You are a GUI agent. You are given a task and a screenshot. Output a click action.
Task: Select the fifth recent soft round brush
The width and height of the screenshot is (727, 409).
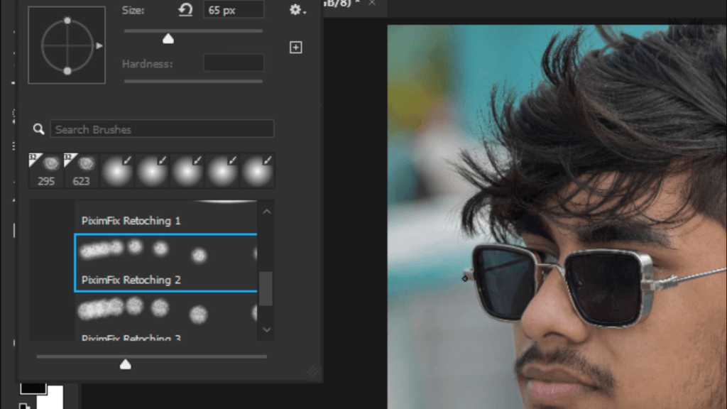(187, 170)
